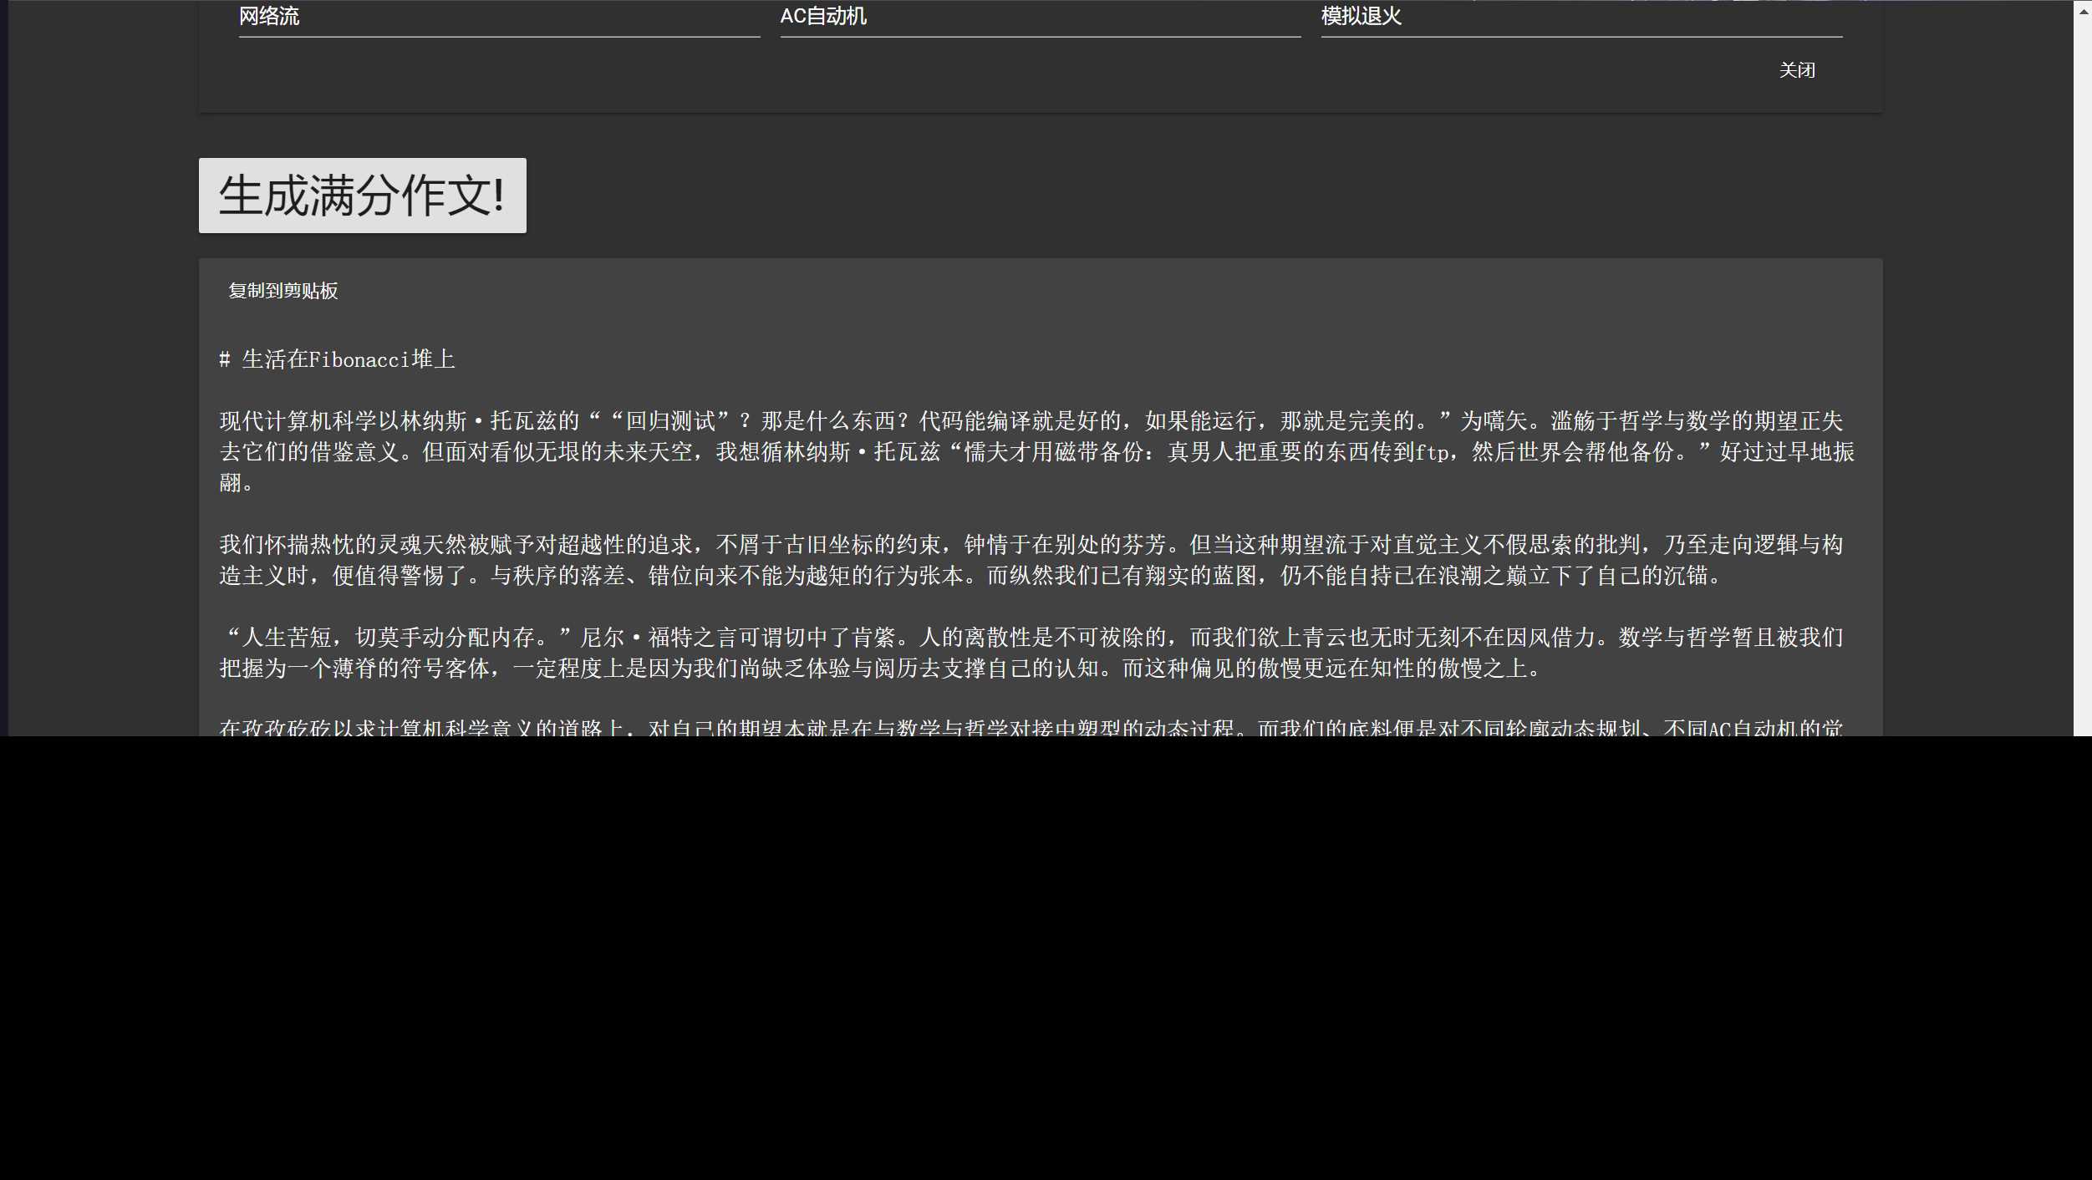Focus the 网络流 text field

(498, 17)
